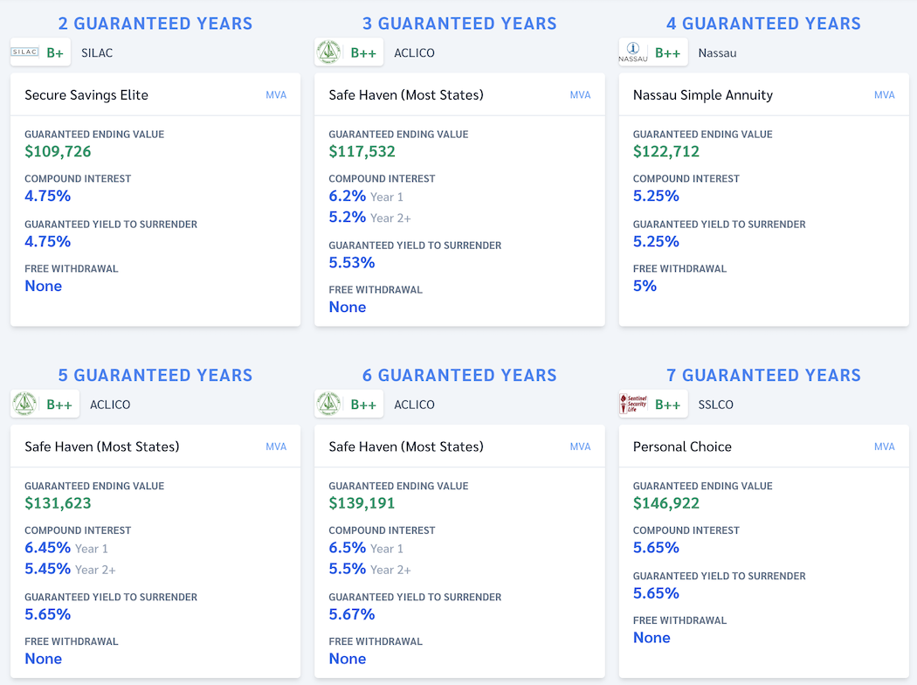This screenshot has height=685, width=917.
Task: Click the 7 Guaranteed Years heading
Action: click(763, 375)
